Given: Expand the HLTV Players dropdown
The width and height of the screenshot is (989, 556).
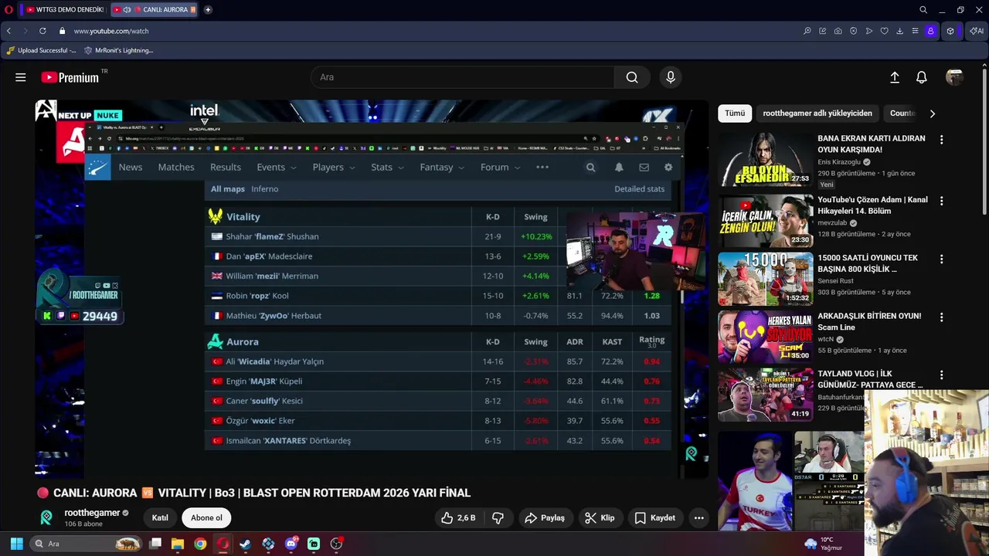Looking at the screenshot, I should click(x=334, y=168).
